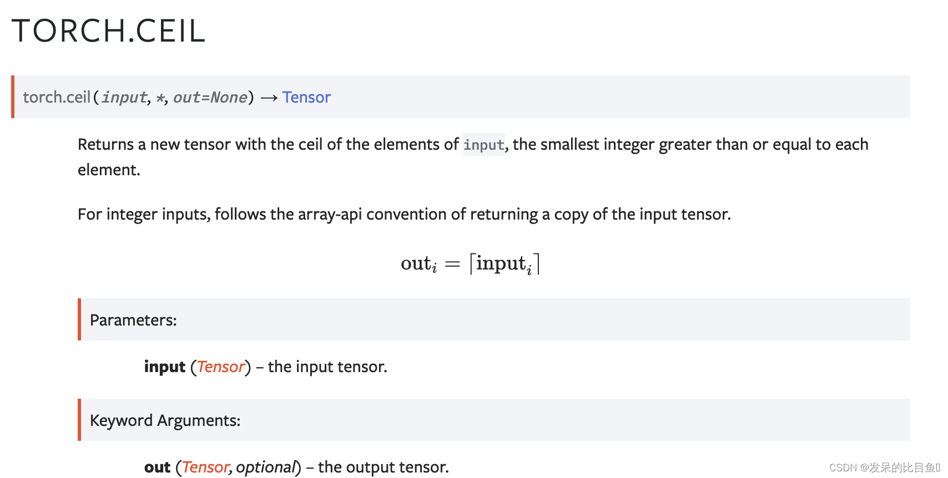Click the inline code 'input' in description

[484, 145]
